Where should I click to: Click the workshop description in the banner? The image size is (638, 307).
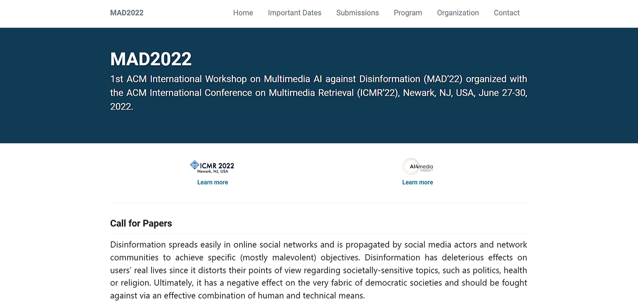click(318, 92)
